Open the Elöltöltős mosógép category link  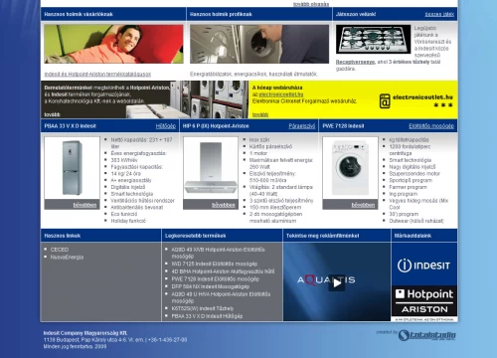pyautogui.click(x=431, y=126)
